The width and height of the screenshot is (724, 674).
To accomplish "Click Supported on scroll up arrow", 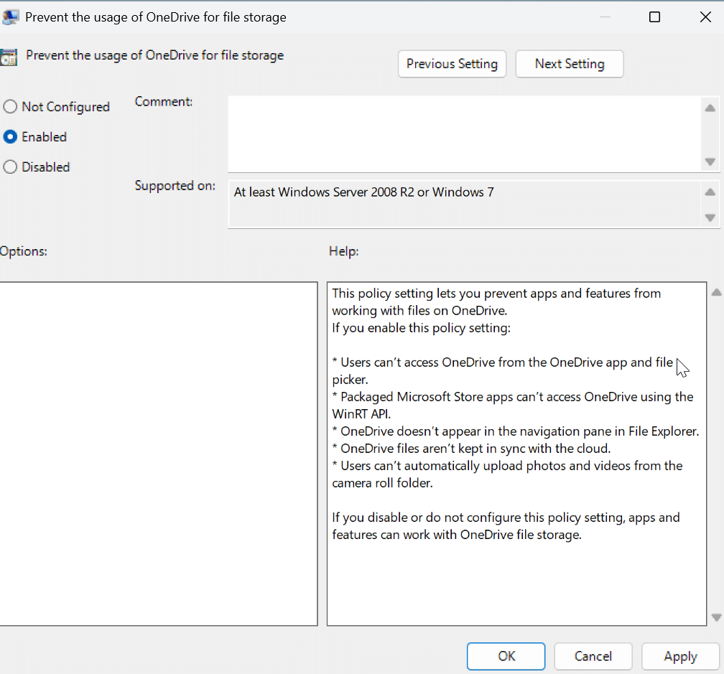I will coord(710,192).
